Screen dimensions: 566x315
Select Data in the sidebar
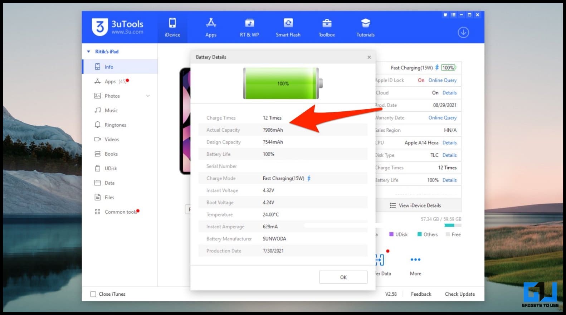[120, 183]
